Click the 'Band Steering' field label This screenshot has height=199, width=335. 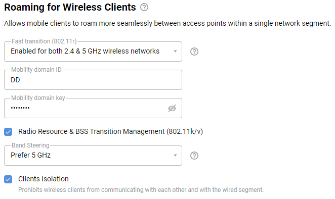point(30,145)
